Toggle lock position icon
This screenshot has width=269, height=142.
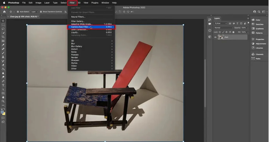tap(227, 32)
